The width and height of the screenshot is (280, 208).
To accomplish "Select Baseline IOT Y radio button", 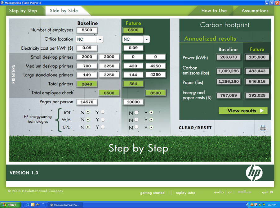I will click(103, 112).
